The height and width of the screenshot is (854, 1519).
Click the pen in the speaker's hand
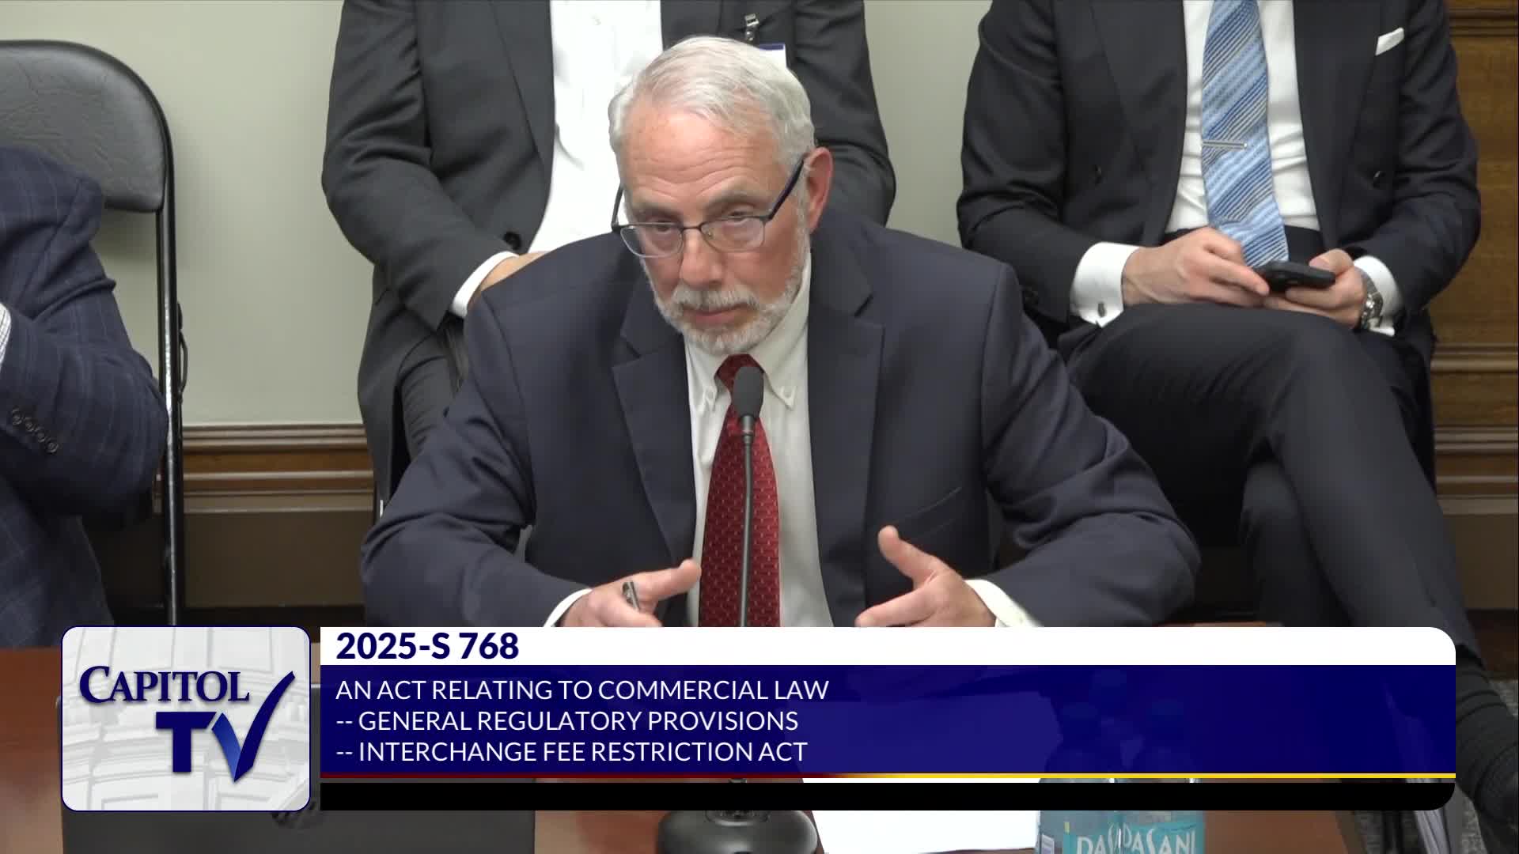[631, 595]
